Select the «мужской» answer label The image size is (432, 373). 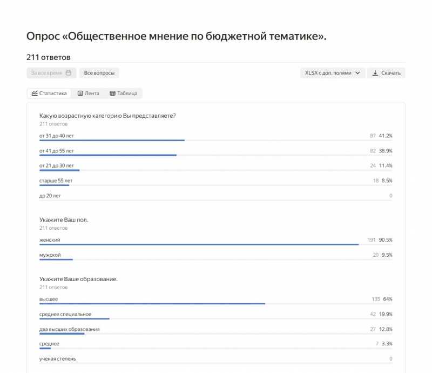click(x=50, y=255)
